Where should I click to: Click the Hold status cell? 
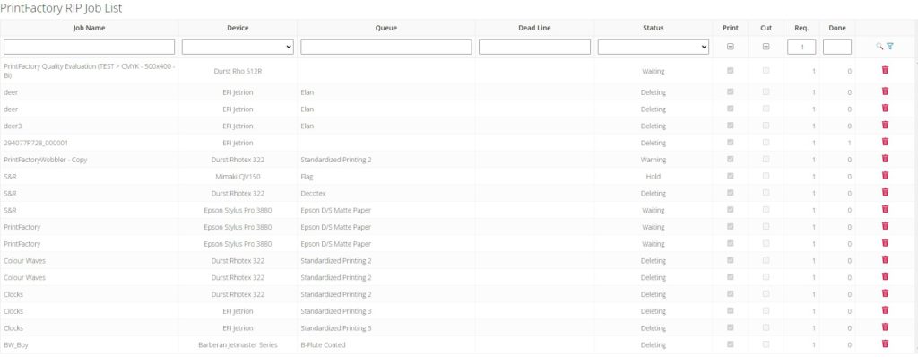tap(654, 177)
